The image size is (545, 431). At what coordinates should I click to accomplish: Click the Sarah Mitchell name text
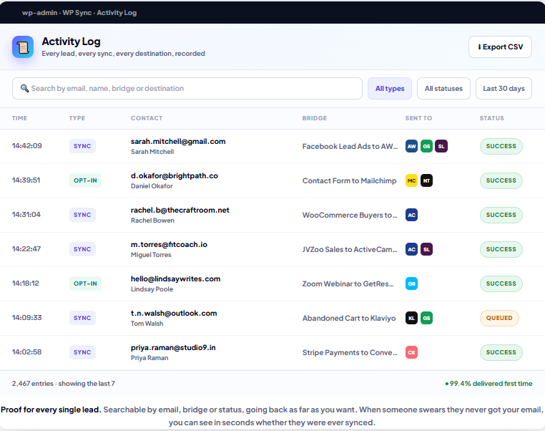(152, 152)
